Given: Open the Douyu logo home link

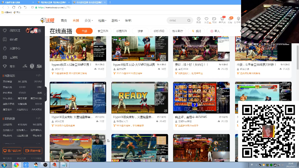Looking at the screenshot, I should click(47, 21).
